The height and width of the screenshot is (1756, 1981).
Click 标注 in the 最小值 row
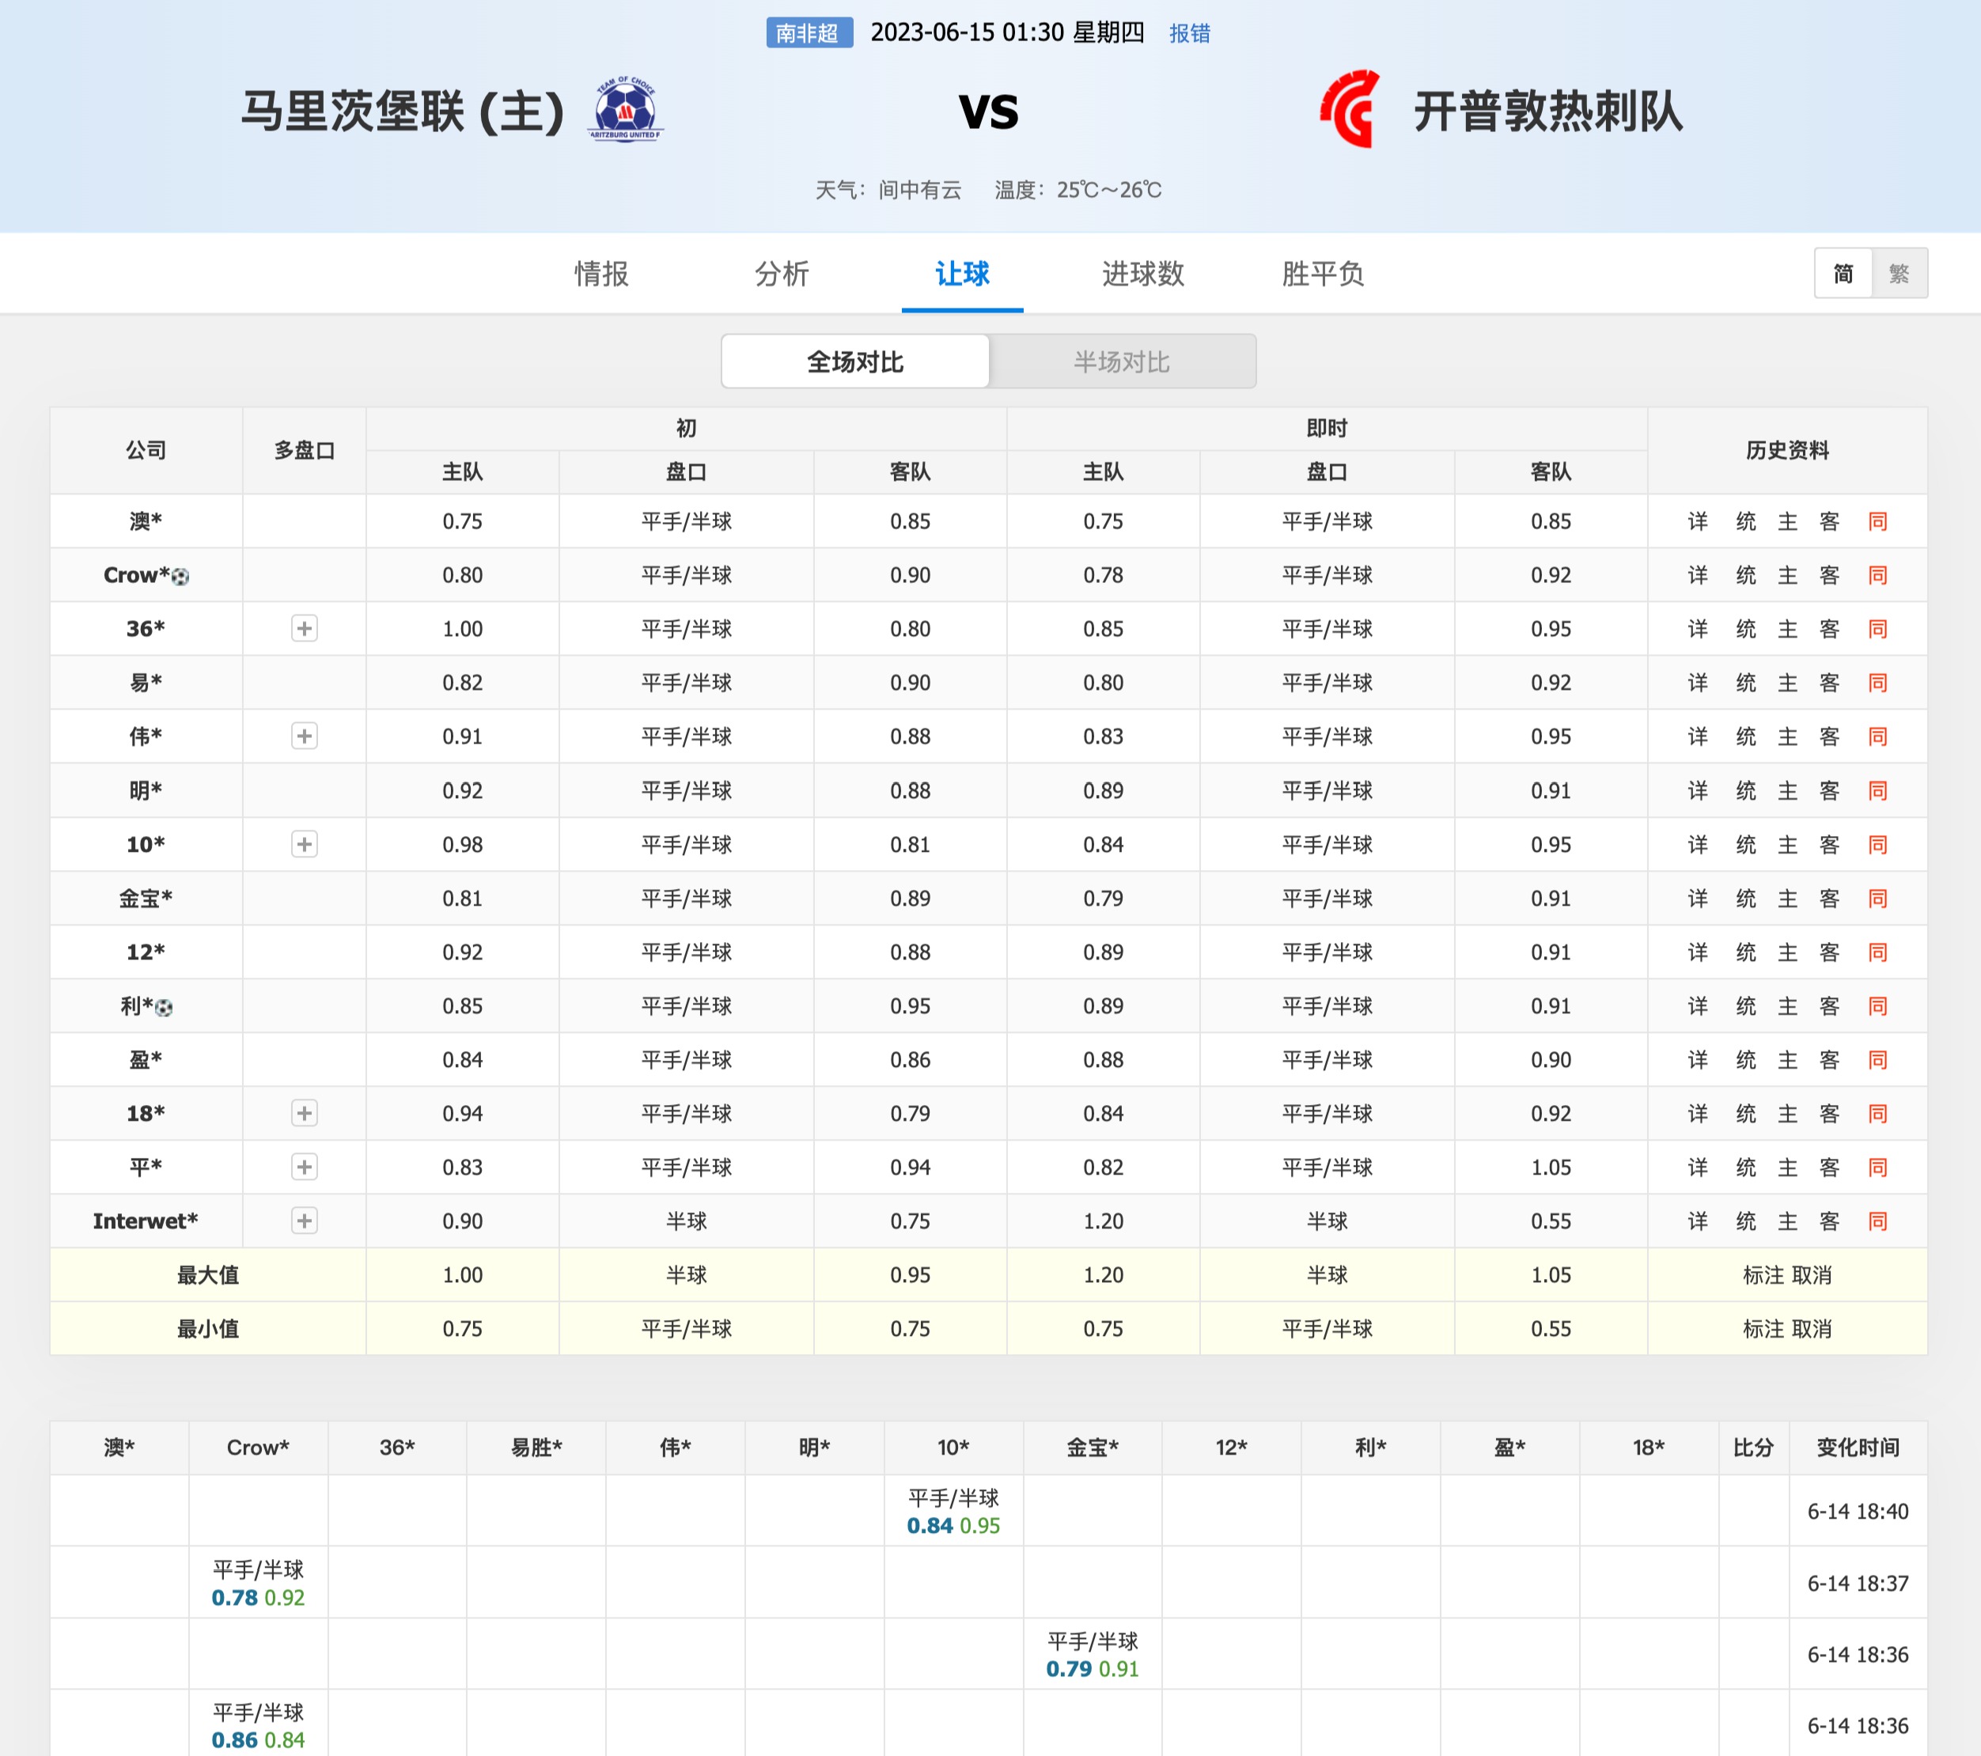pyautogui.click(x=1763, y=1329)
